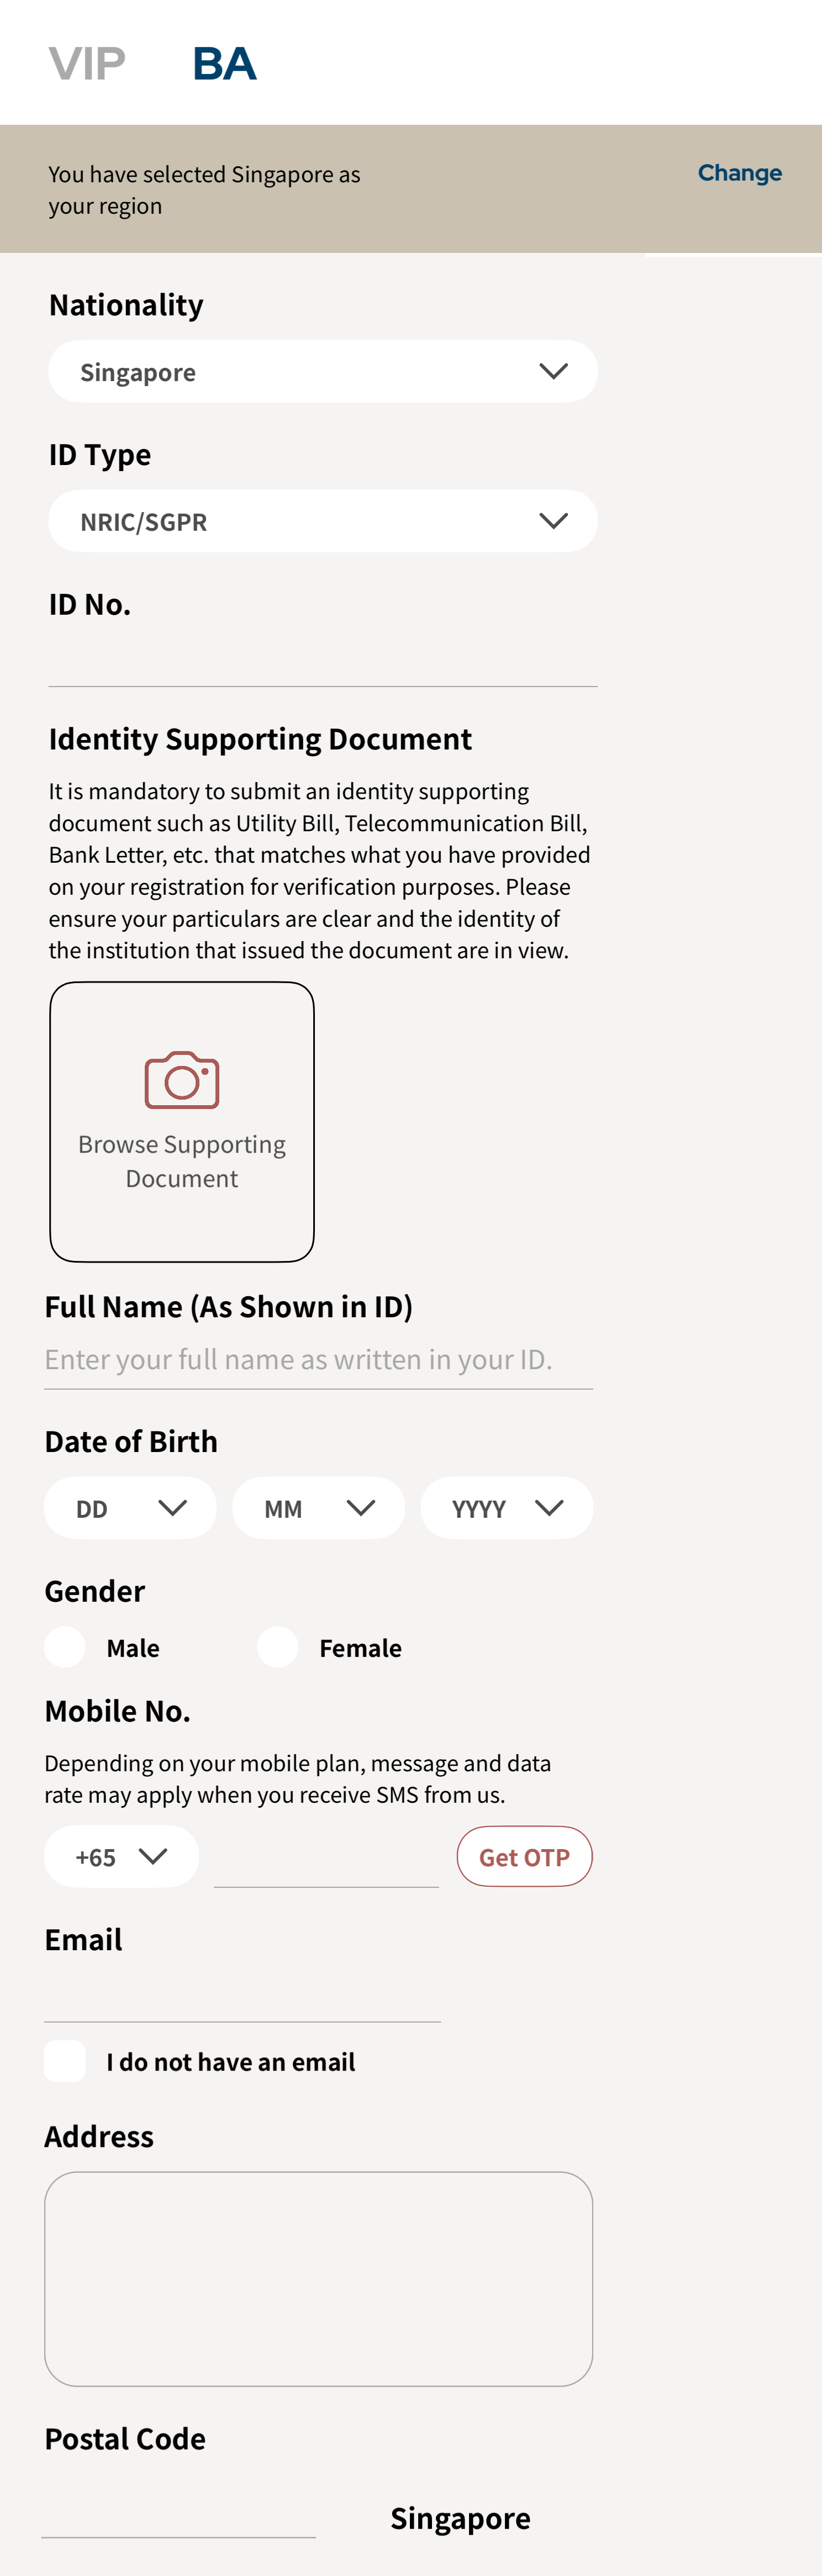Select the Female radio button

[278, 1647]
